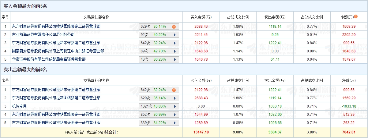Expand the 629次 35.14% arrow in the sell table
The width and height of the screenshot is (368, 138).
click(x=175, y=98)
